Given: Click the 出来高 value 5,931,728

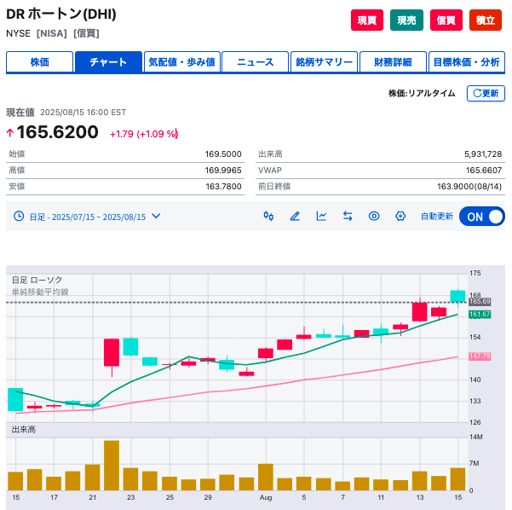Looking at the screenshot, I should click(483, 154).
